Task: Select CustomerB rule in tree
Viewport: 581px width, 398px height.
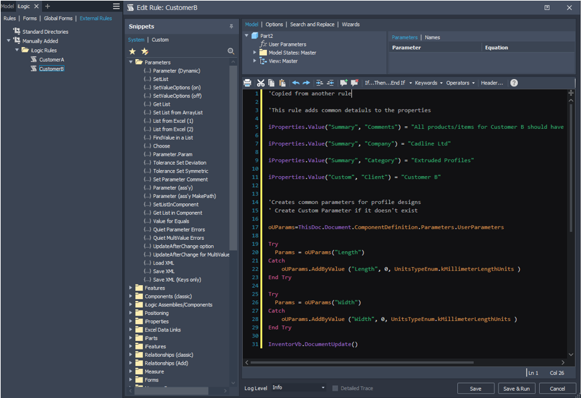Action: pos(51,69)
